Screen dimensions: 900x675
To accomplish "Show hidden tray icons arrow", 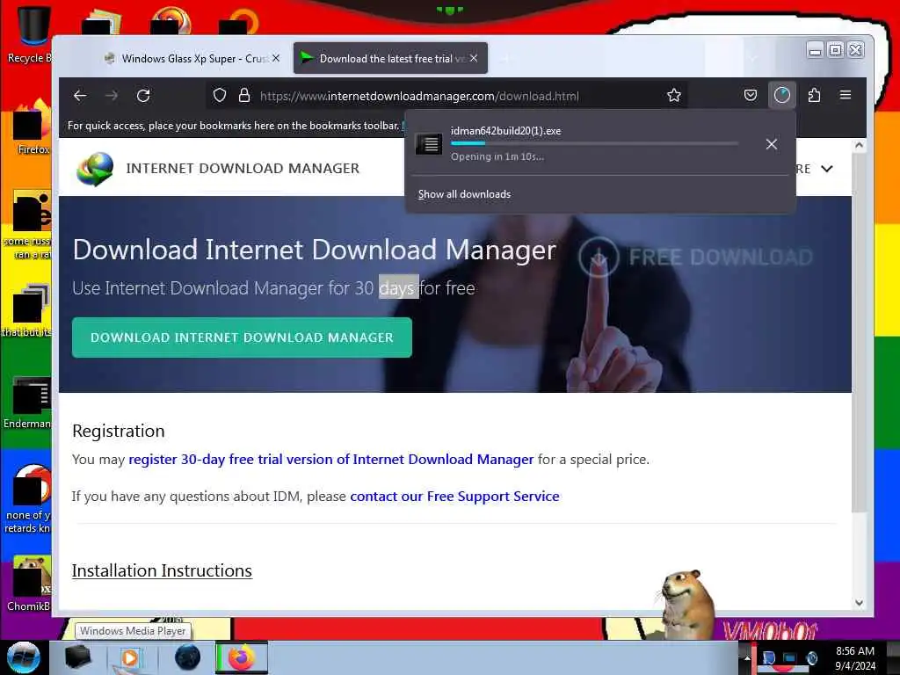I will click(747, 657).
